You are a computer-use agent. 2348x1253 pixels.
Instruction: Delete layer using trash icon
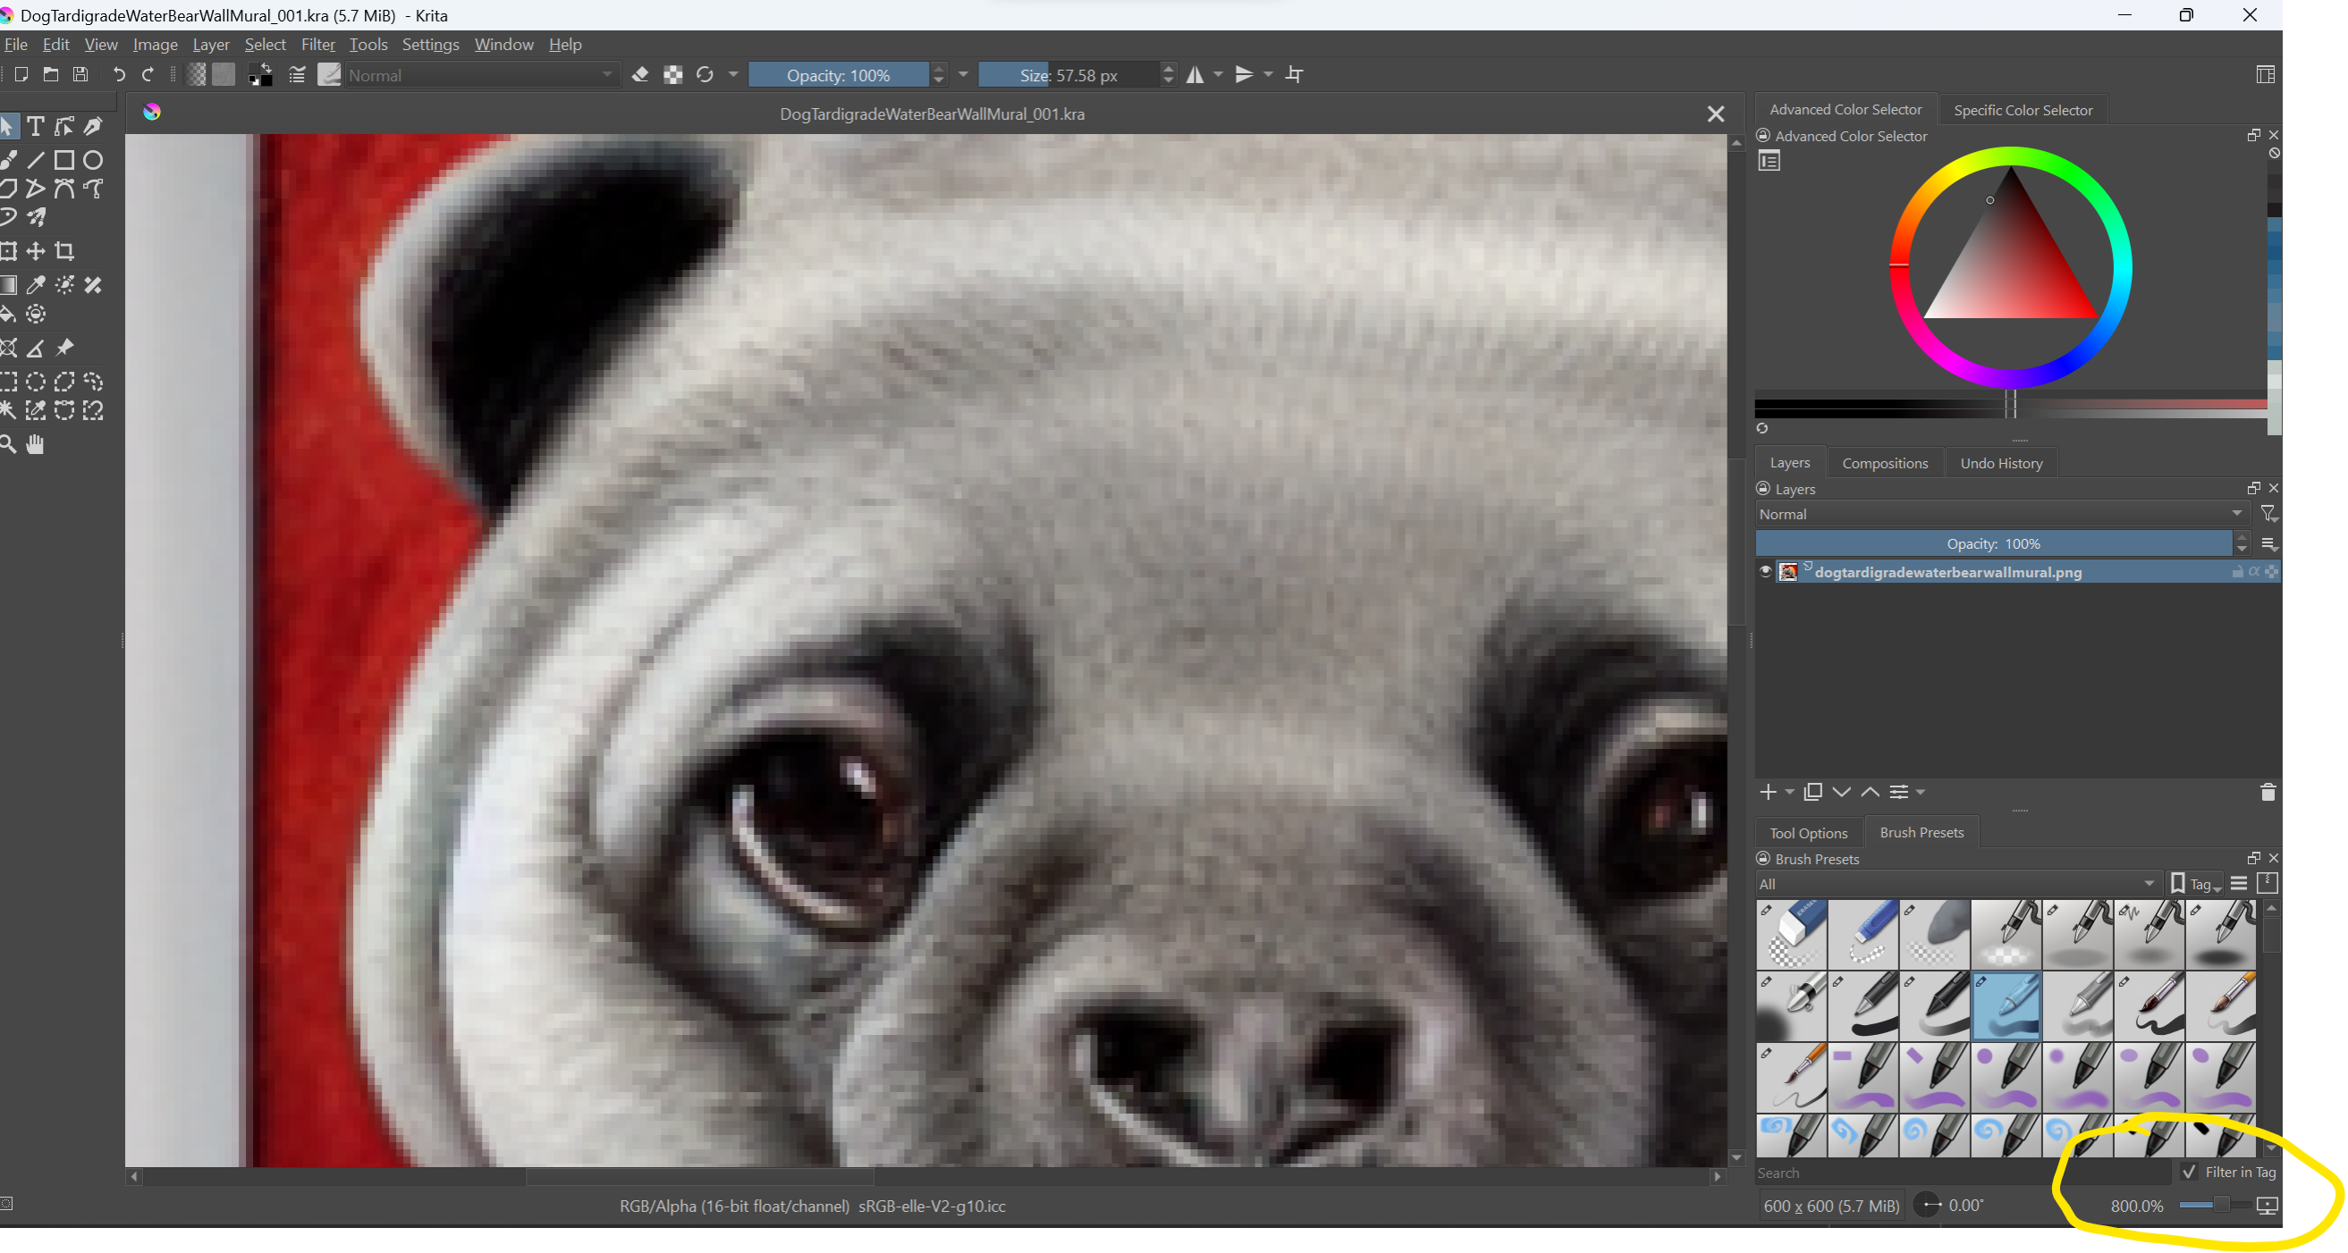(x=2268, y=792)
